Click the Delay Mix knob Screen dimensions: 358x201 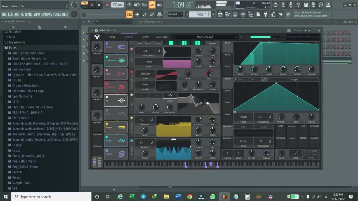click(x=212, y=51)
